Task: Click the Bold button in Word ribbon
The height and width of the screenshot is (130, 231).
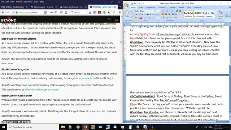Action: pos(136,14)
